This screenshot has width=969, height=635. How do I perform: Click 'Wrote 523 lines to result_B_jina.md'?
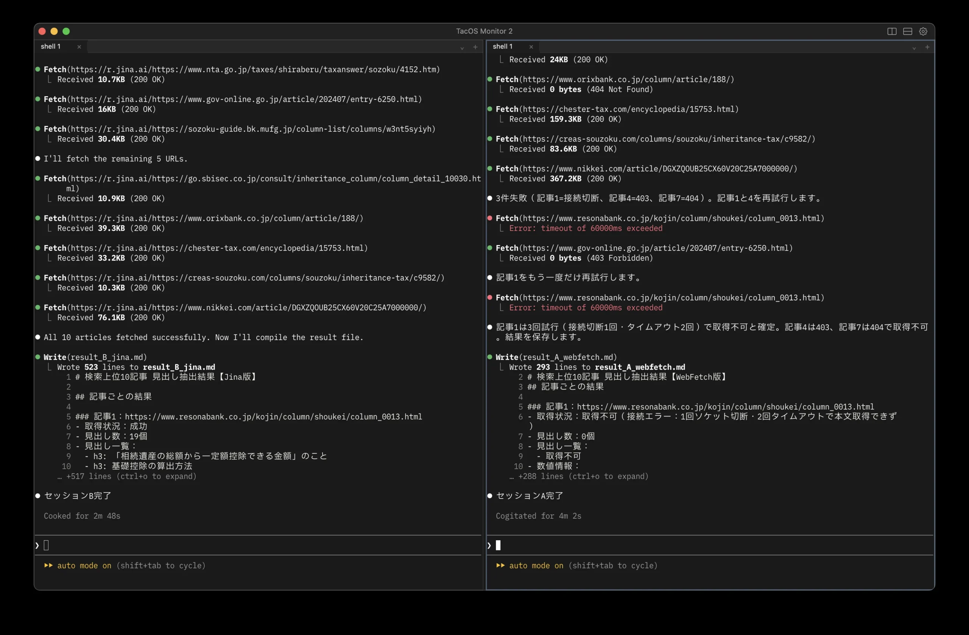[136, 367]
